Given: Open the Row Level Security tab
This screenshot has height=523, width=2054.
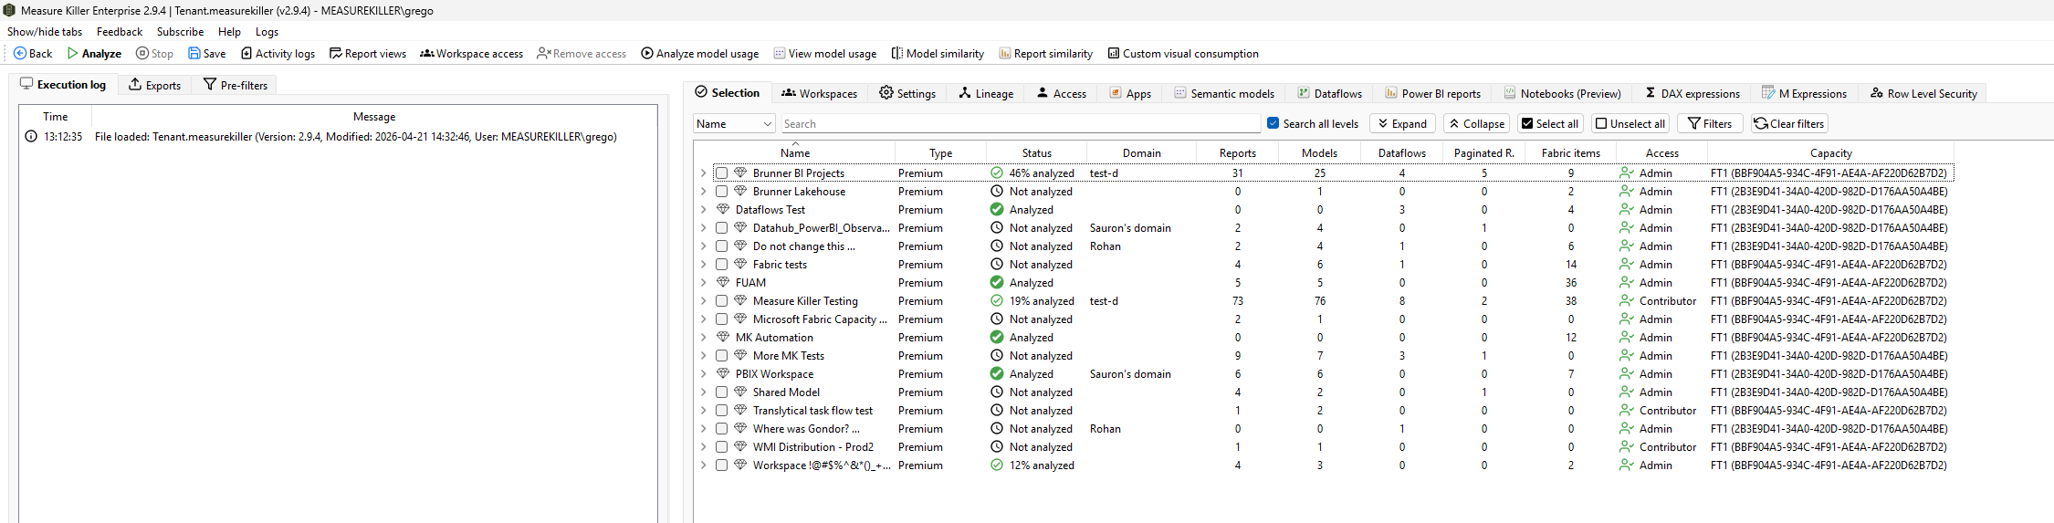Looking at the screenshot, I should (x=1923, y=93).
